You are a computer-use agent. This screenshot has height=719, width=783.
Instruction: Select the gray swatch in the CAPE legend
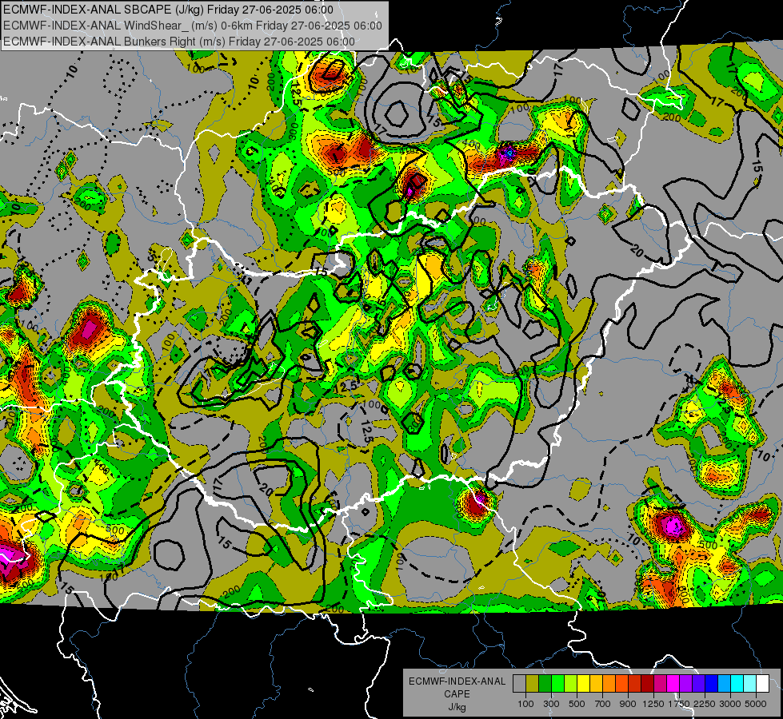[x=519, y=684]
